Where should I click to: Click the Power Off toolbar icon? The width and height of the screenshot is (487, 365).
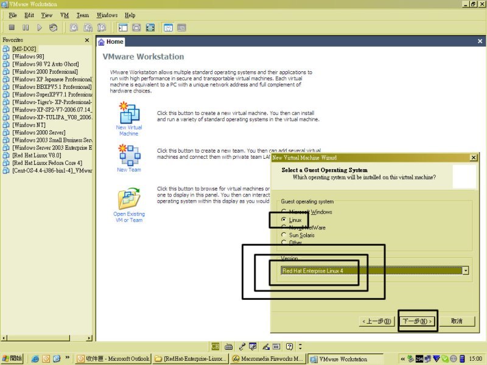click(12, 27)
